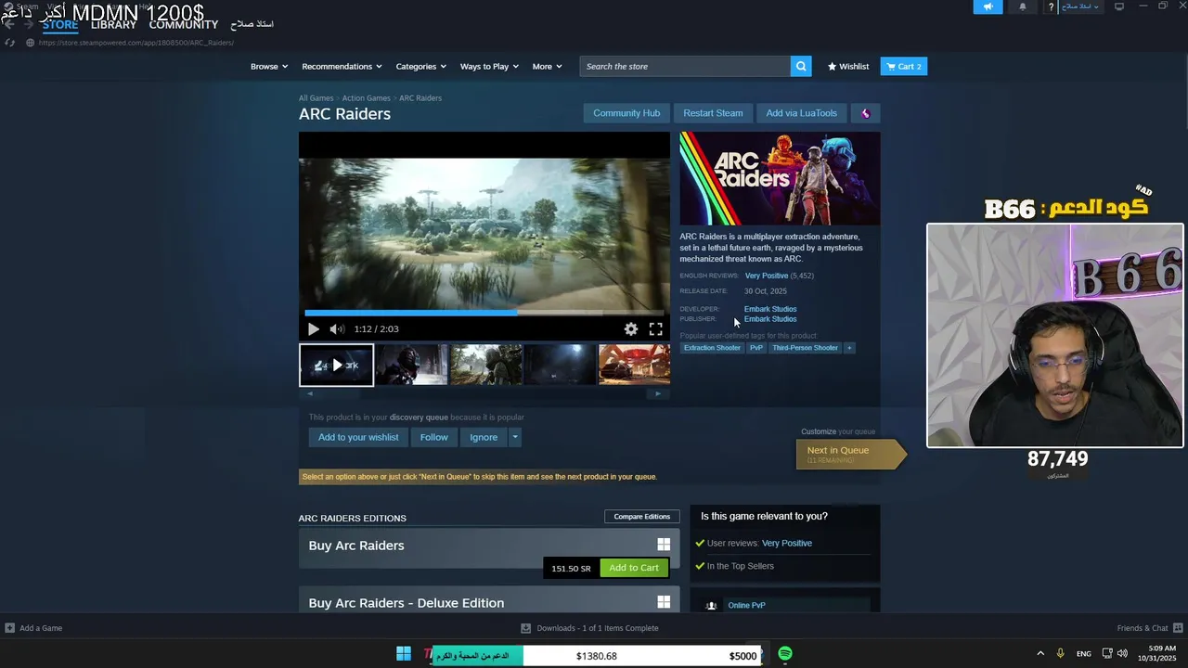This screenshot has height=668, width=1188.
Task: Open the account name dropdown
Action: 1080,6
